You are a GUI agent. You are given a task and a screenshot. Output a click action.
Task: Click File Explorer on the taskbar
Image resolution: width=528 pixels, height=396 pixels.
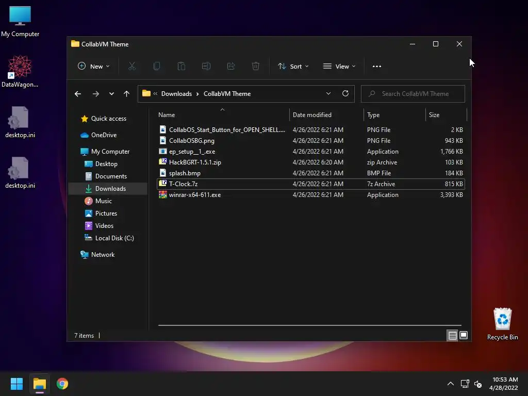click(x=40, y=384)
